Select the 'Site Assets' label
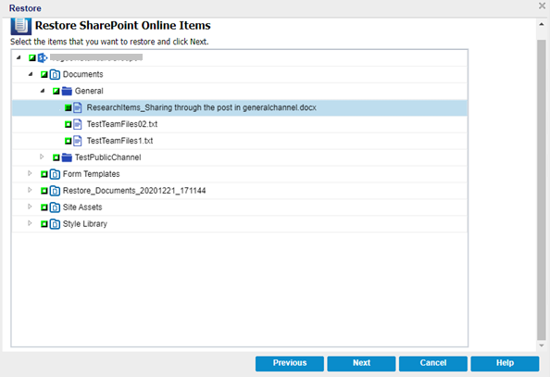 pyautogui.click(x=82, y=207)
